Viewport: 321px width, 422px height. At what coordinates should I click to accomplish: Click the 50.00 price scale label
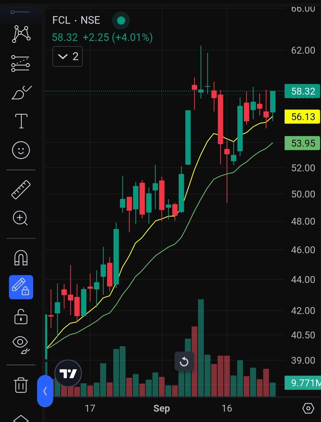303,194
